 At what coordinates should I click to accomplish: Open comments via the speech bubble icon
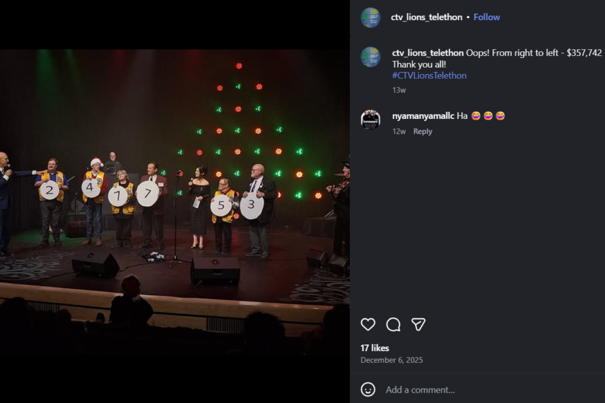coord(393,323)
